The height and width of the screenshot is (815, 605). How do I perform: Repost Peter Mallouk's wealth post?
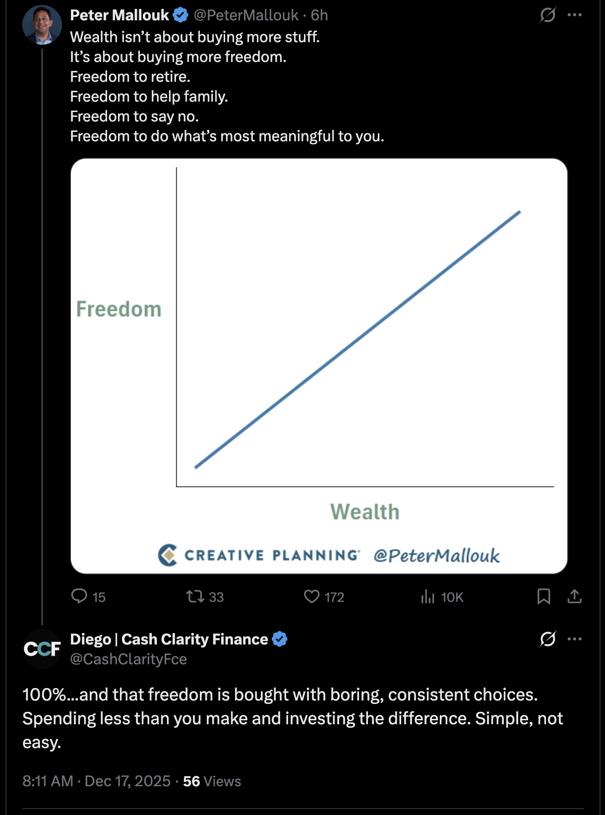(x=195, y=596)
